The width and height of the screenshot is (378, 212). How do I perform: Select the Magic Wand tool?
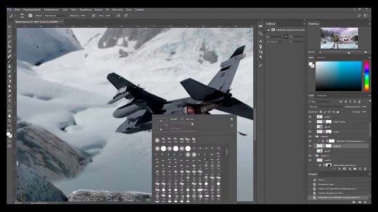[9, 42]
